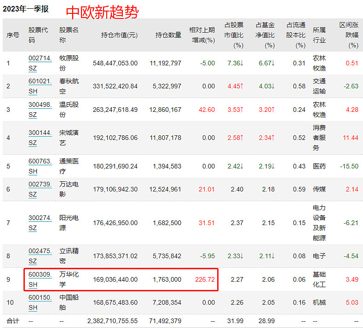Click change value 42.60
Screen dimensions: 363x330
pos(207,110)
